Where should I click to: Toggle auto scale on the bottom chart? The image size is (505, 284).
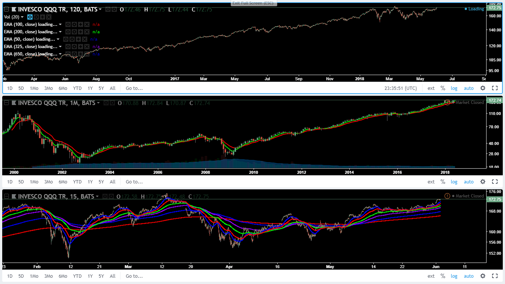pyautogui.click(x=468, y=276)
